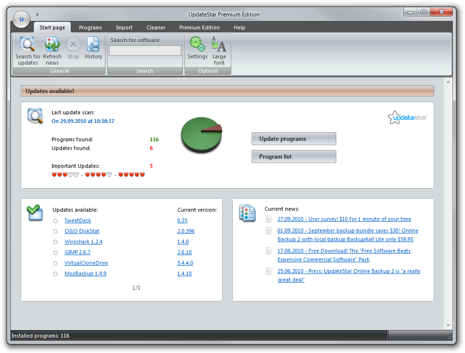The image size is (465, 353).
Task: Click the Search for updates icon
Action: [28, 44]
